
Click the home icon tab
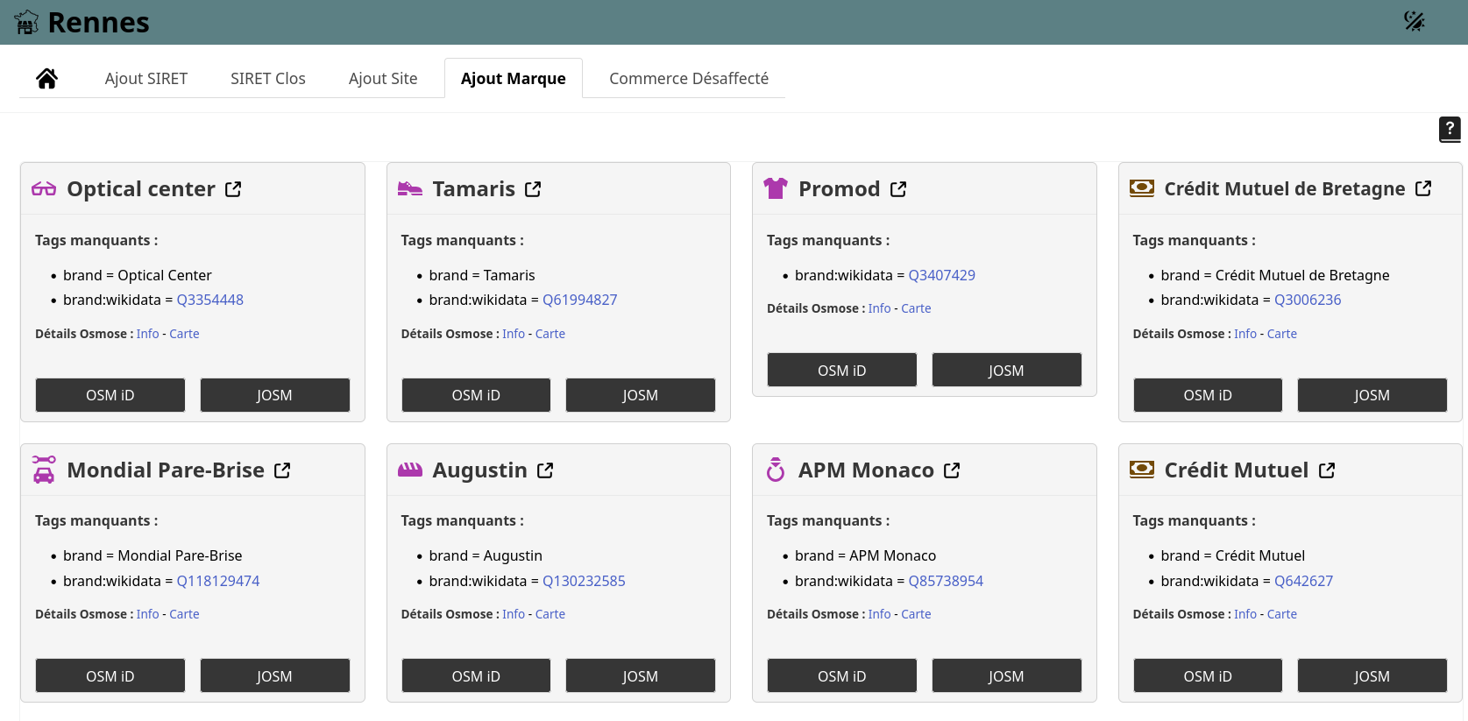pos(47,79)
